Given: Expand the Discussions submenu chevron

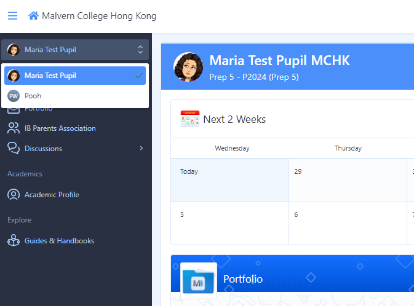Looking at the screenshot, I should [x=141, y=148].
